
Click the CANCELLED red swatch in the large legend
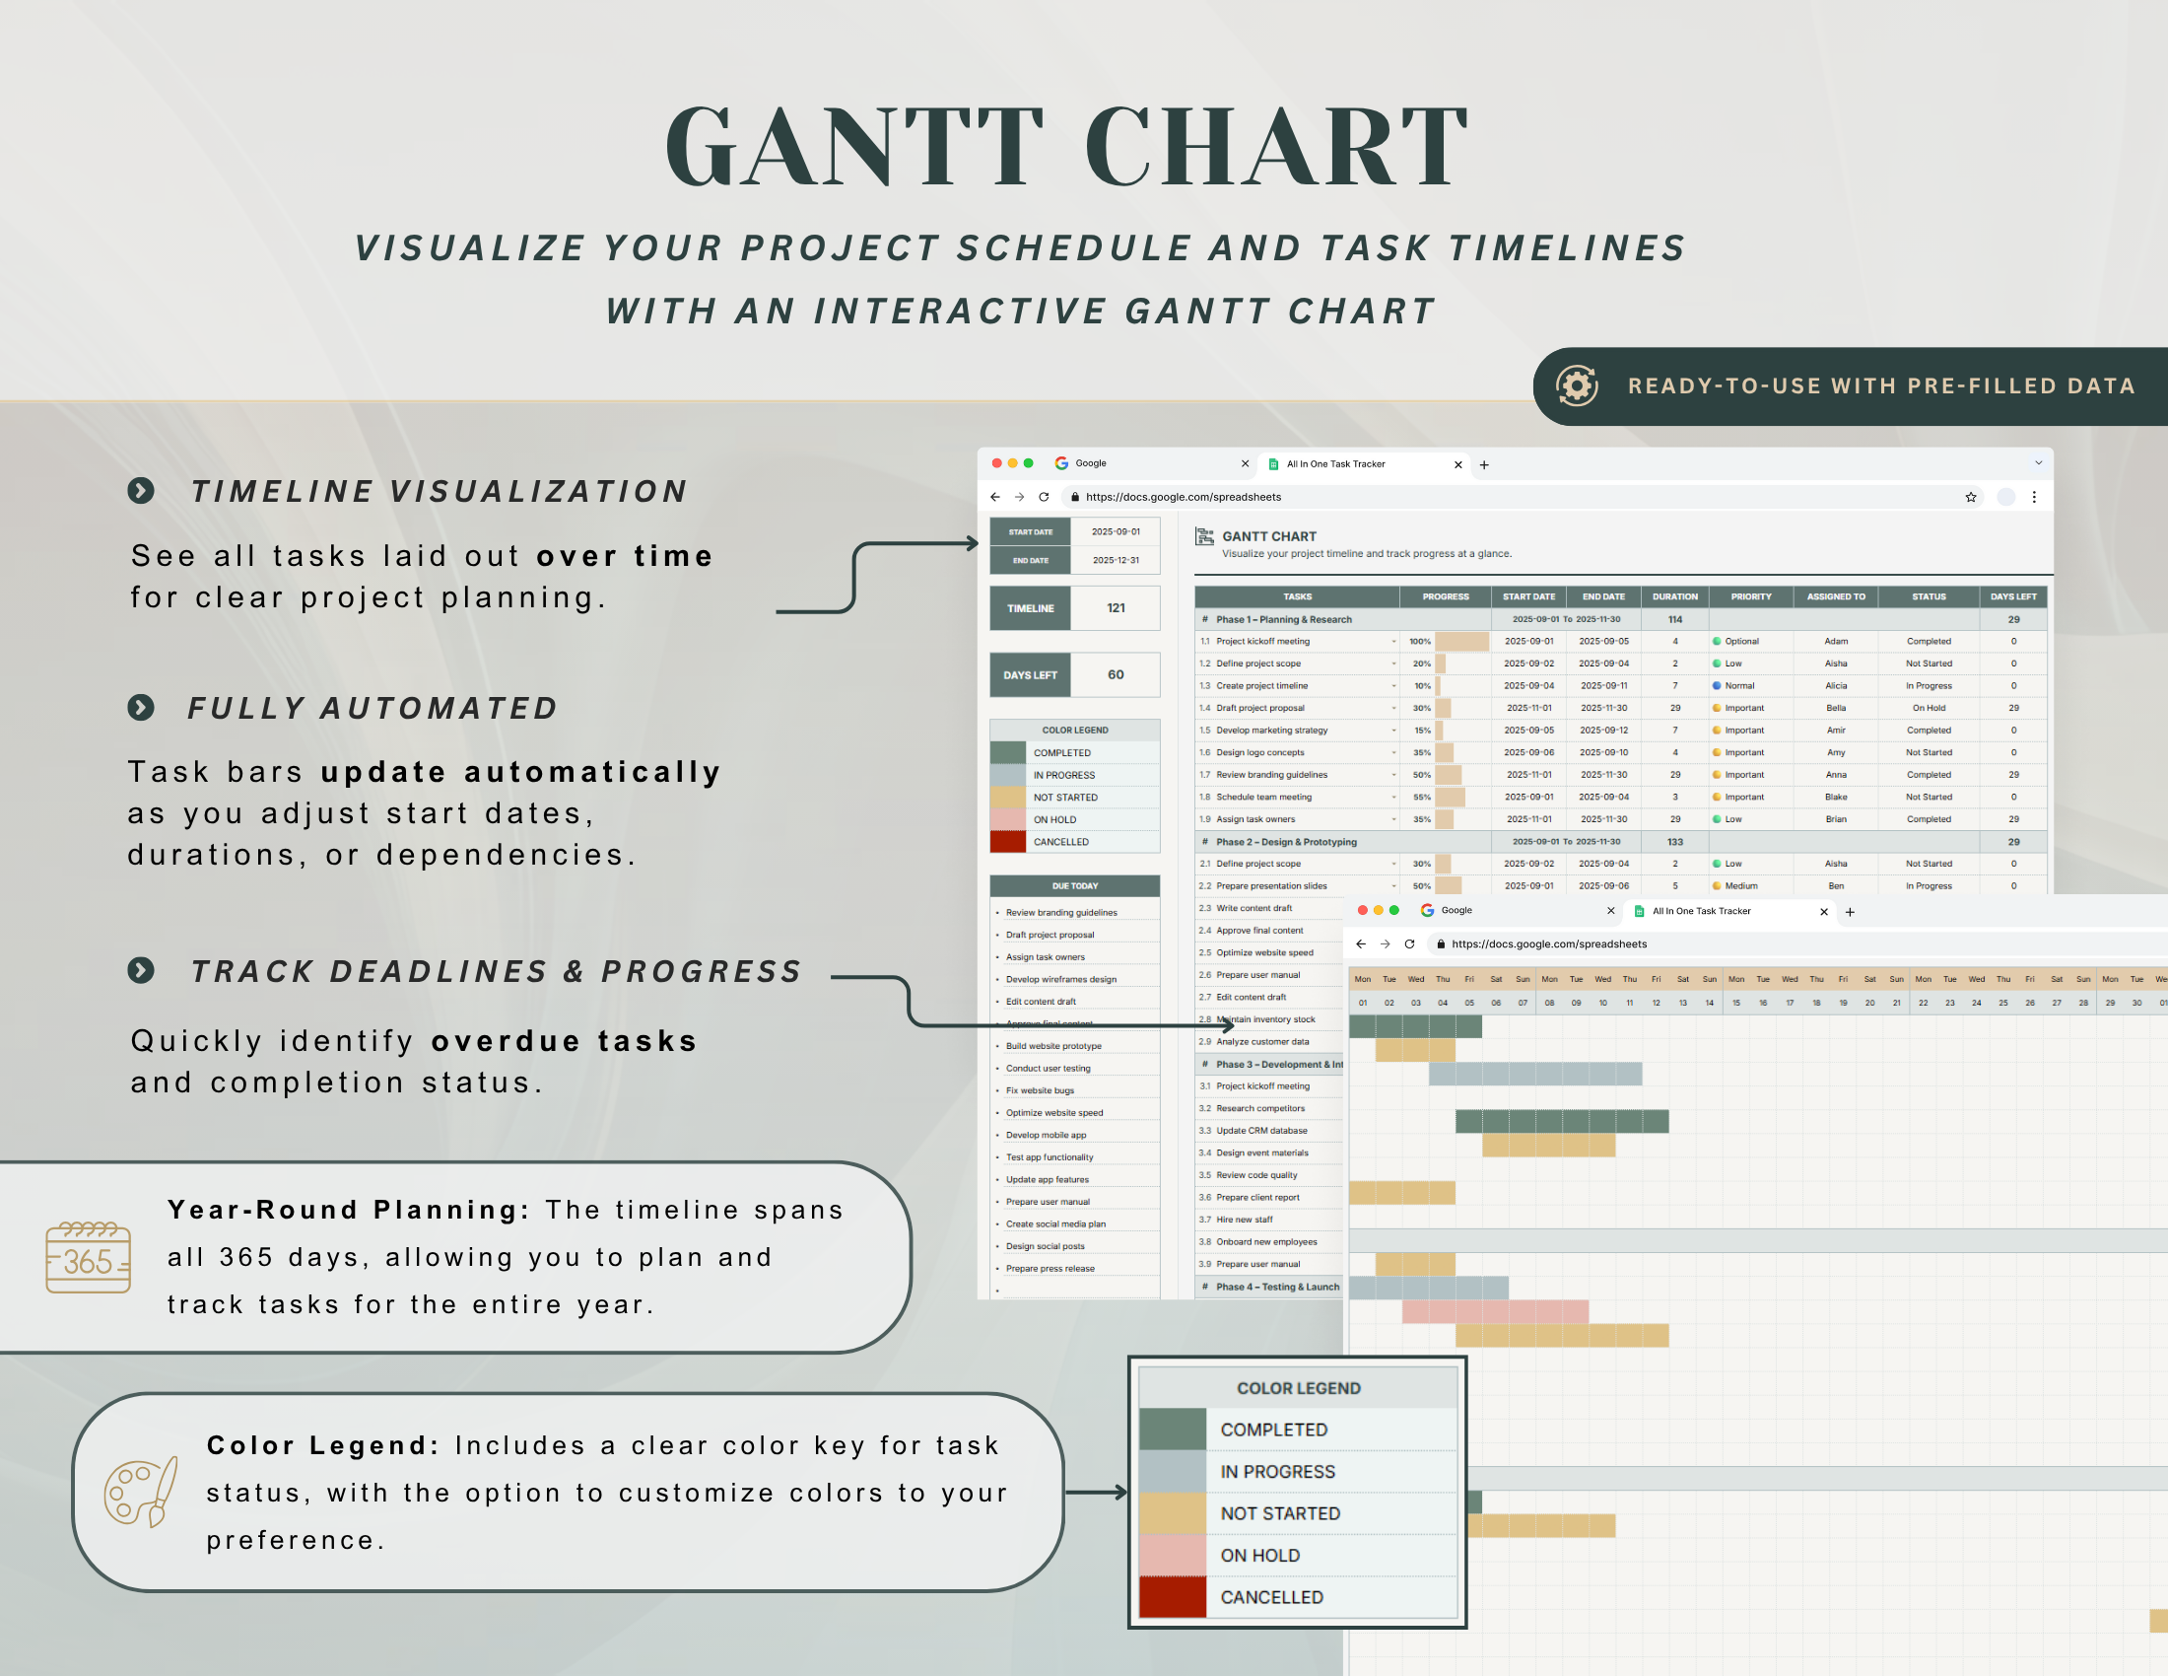click(x=1172, y=1596)
